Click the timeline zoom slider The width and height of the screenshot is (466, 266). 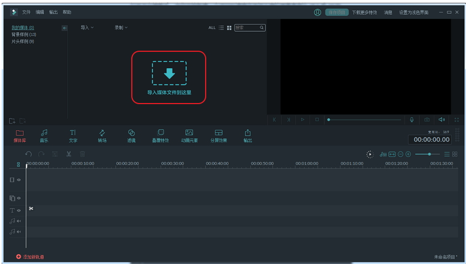(x=427, y=154)
